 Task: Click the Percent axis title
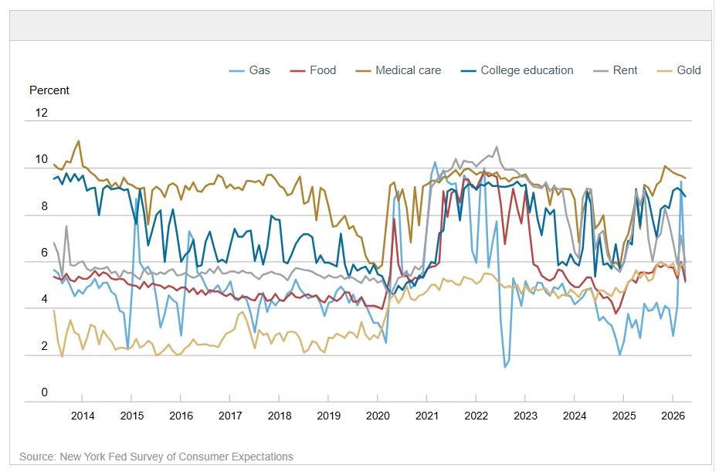tap(49, 90)
